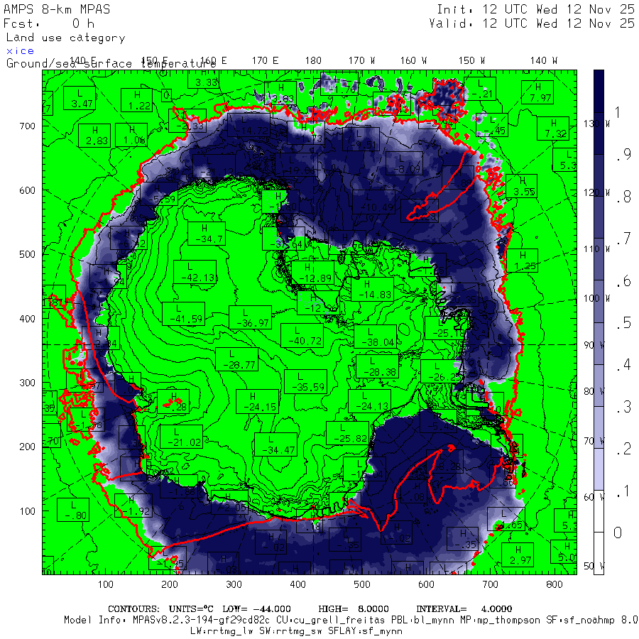Click the 'L -34.47' low marker box
Screen dimensions: 639x639
point(275,444)
